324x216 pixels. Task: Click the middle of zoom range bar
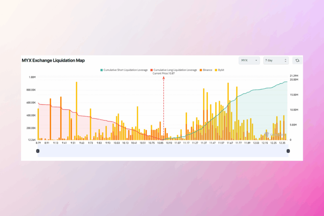(x=163, y=152)
